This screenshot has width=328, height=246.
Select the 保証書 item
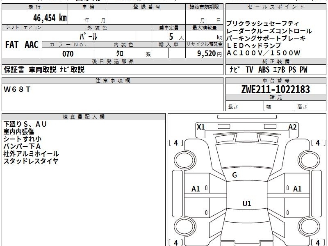(x=14, y=70)
